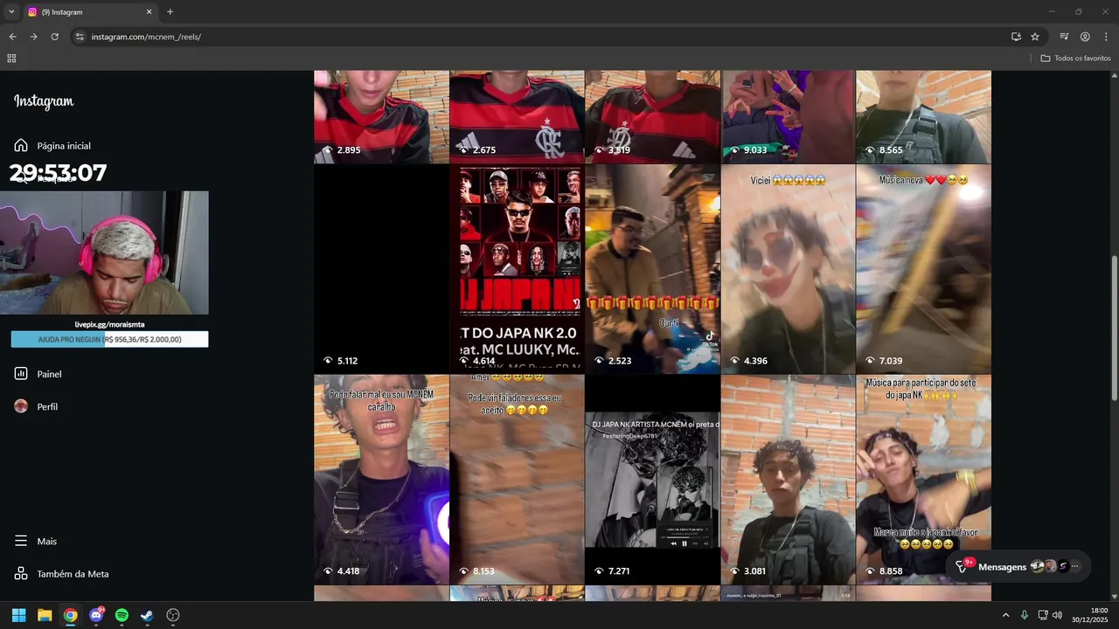1119x629 pixels.
Task: Open the reel with 2.895 views
Action: pos(381,117)
